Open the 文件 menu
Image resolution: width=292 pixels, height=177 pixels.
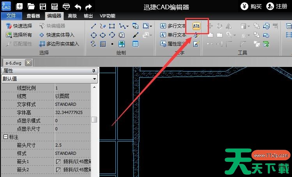coord(11,16)
